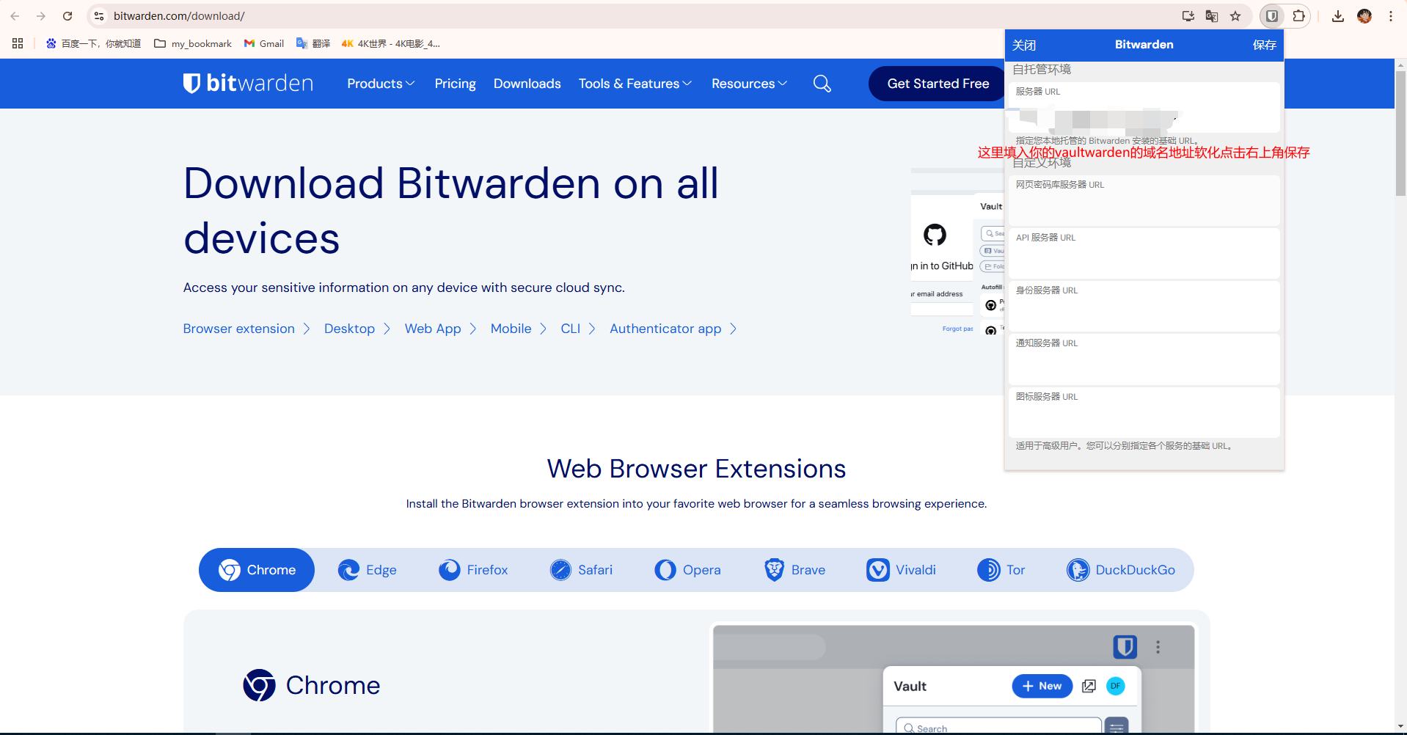Viewport: 1407px width, 735px height.
Task: Open the 百度一下 bookmark
Action: click(93, 43)
